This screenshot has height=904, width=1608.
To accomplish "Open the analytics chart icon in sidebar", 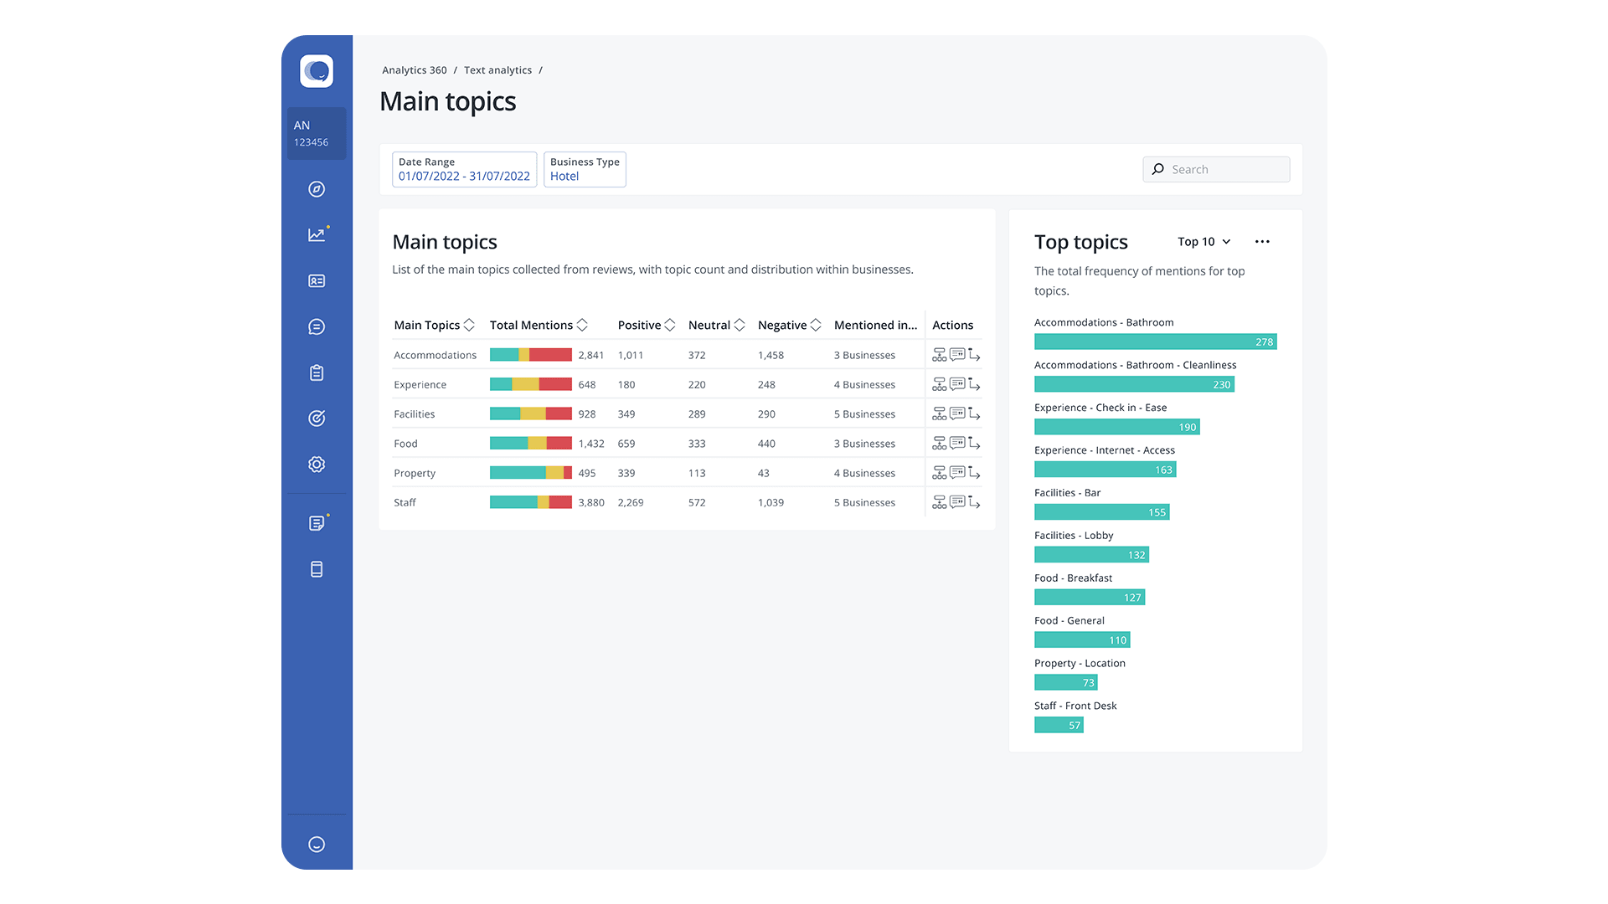I will [x=317, y=235].
